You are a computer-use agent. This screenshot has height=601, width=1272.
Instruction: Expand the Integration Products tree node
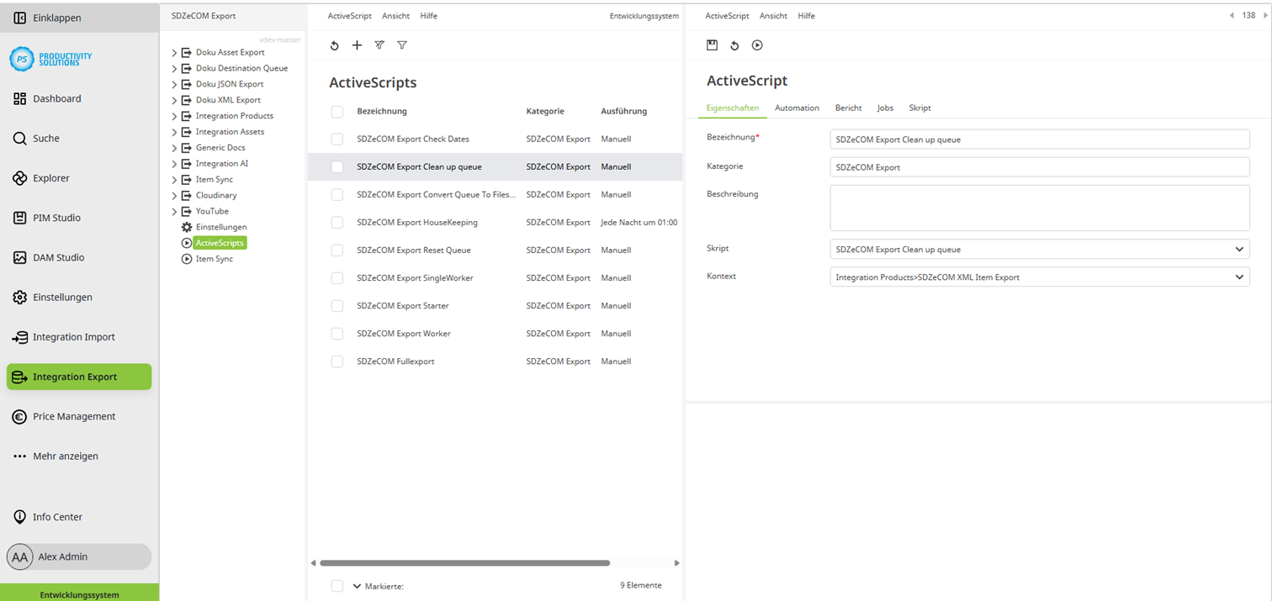coord(173,115)
